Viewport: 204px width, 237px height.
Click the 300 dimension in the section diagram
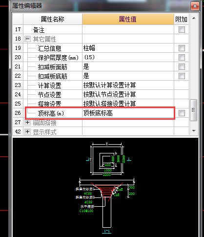(132, 188)
